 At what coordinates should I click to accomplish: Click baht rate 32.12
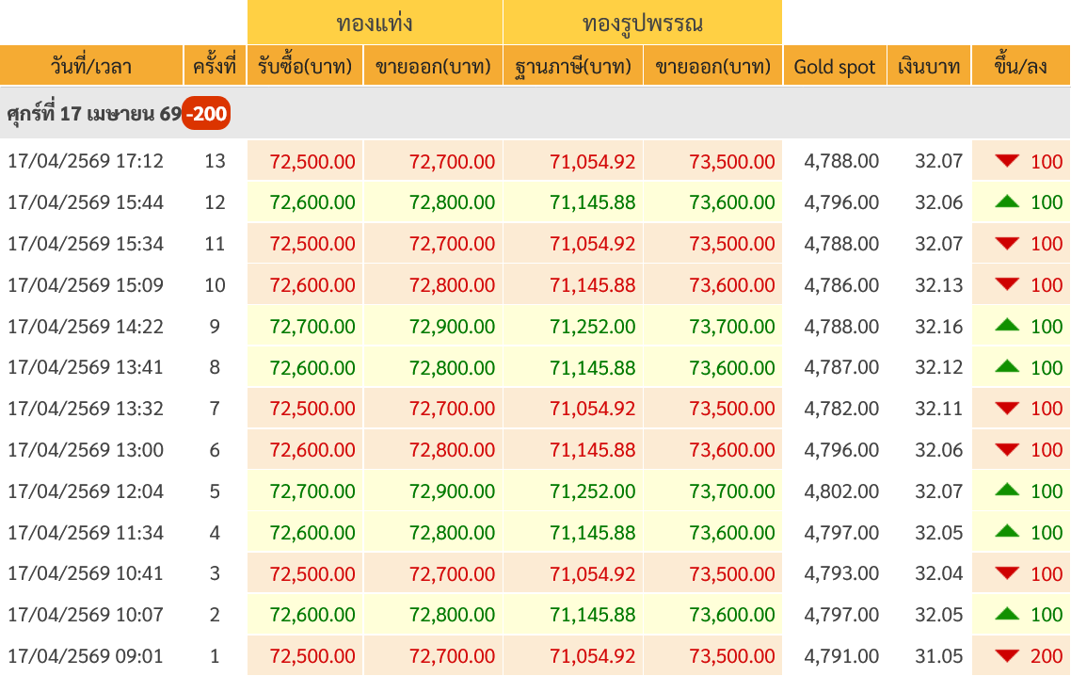pos(938,367)
